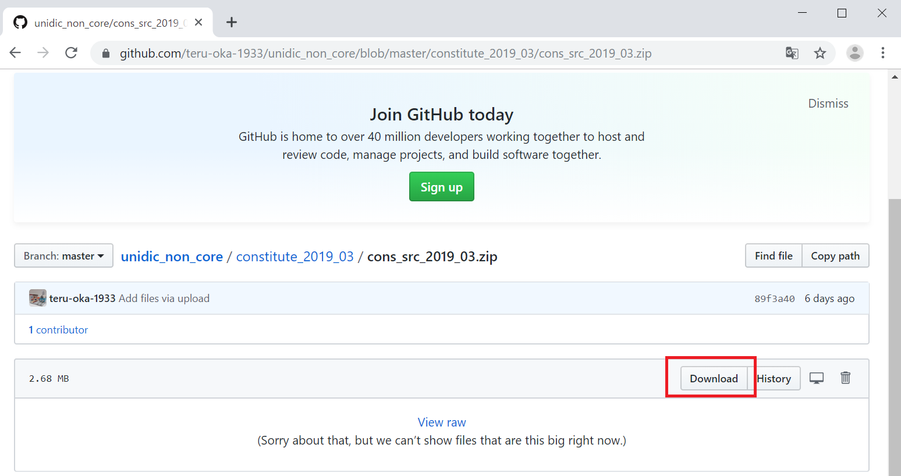Click the Download button
The image size is (901, 476).
coord(714,378)
